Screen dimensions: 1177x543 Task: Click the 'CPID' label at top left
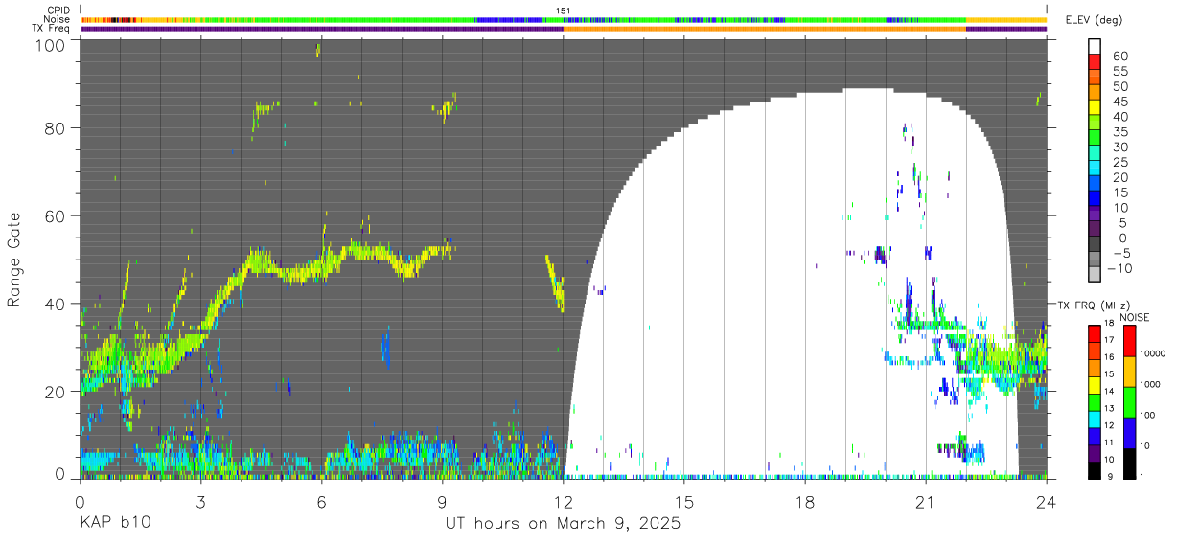pos(58,11)
